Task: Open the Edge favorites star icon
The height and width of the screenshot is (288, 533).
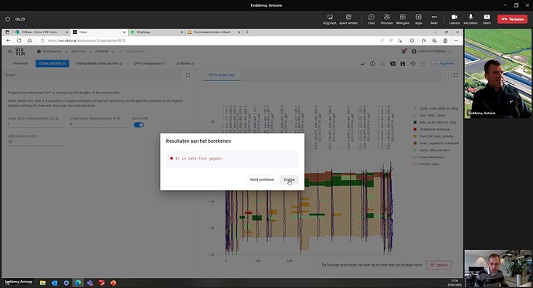Action: [423, 40]
